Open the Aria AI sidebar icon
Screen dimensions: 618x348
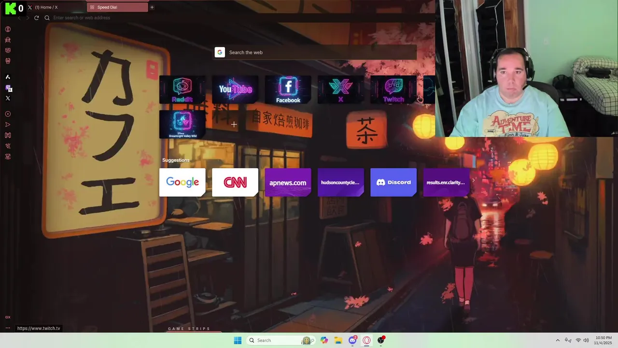point(8,77)
